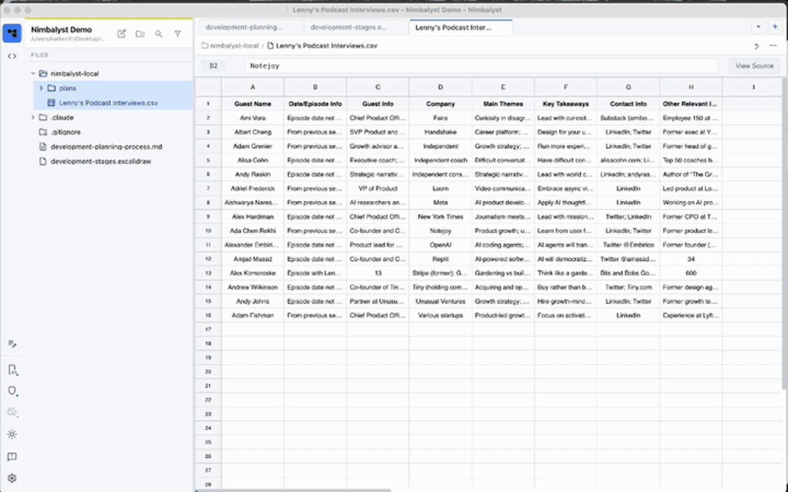Select row 13 header
This screenshot has width=788, height=492.
(x=208, y=273)
